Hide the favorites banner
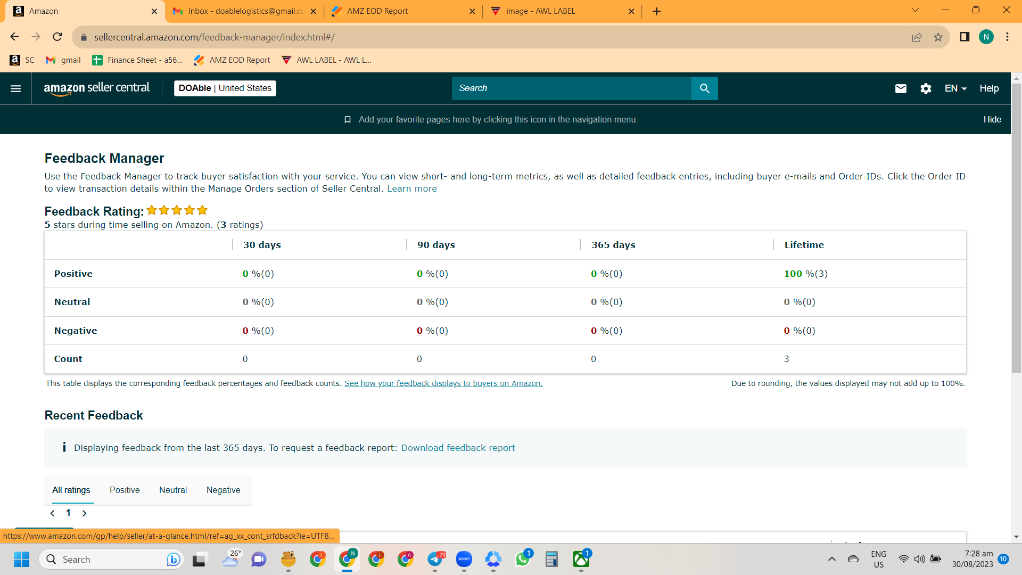 click(992, 119)
